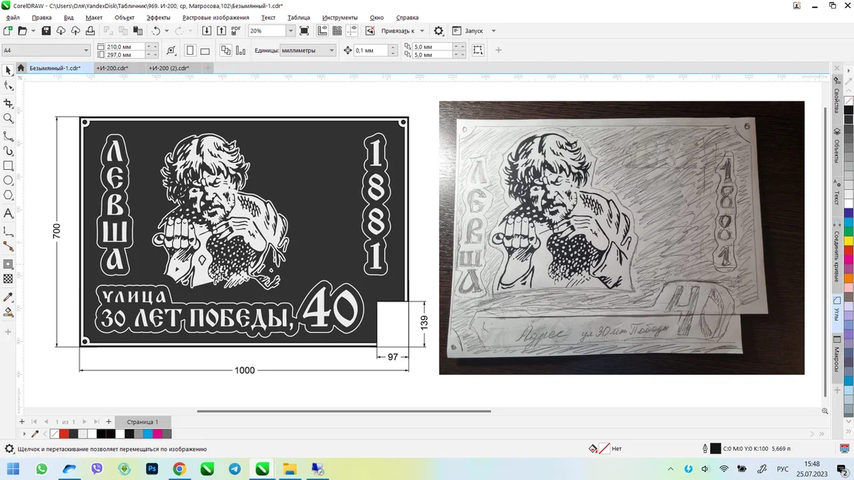Click the Export icon

(221, 31)
